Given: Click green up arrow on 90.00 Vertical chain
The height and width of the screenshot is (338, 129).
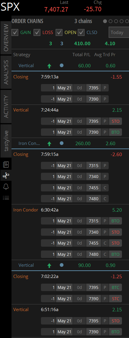Looking at the screenshot, I should [x=49, y=265].
